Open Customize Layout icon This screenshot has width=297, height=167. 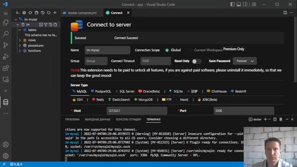[254, 4]
